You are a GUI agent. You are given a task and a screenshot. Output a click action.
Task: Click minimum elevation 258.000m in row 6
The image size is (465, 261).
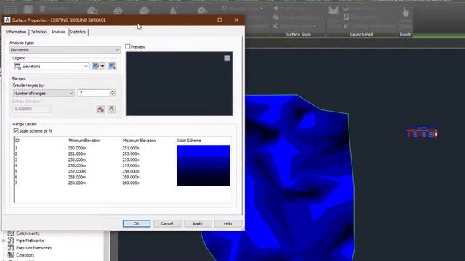(77, 177)
